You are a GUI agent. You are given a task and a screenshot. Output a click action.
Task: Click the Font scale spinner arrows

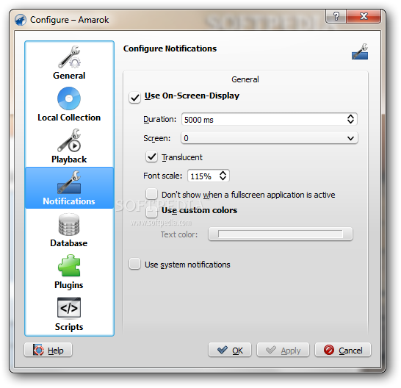(x=223, y=176)
